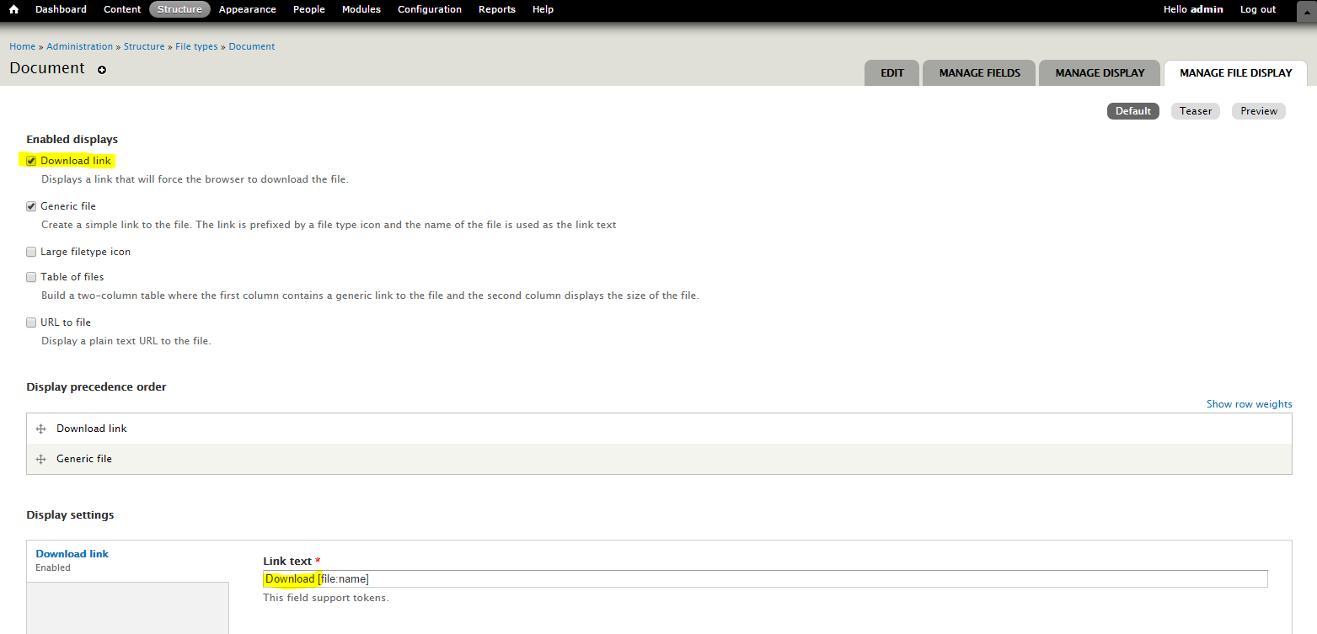Switch to the Manage Display tab

click(x=1100, y=73)
